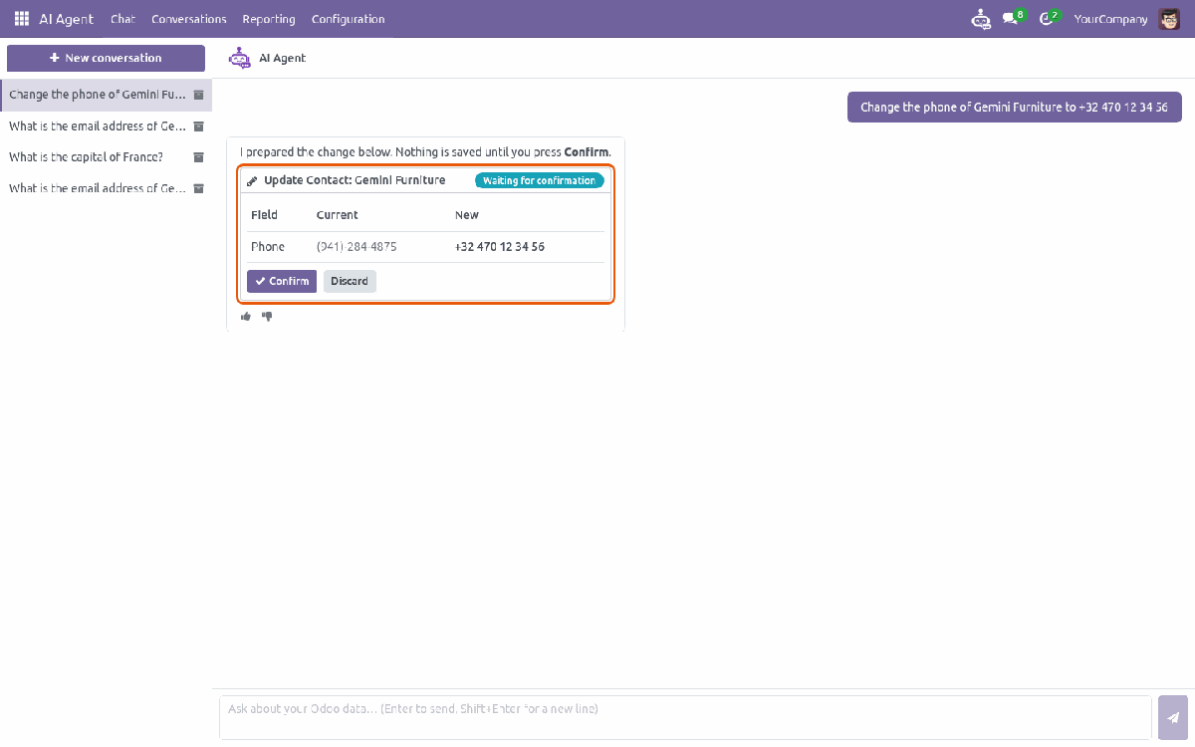Open the last 'What is the email address of Ge...' conversation
Image resolution: width=1195 pixels, height=747 pixels.
pyautogui.click(x=98, y=188)
